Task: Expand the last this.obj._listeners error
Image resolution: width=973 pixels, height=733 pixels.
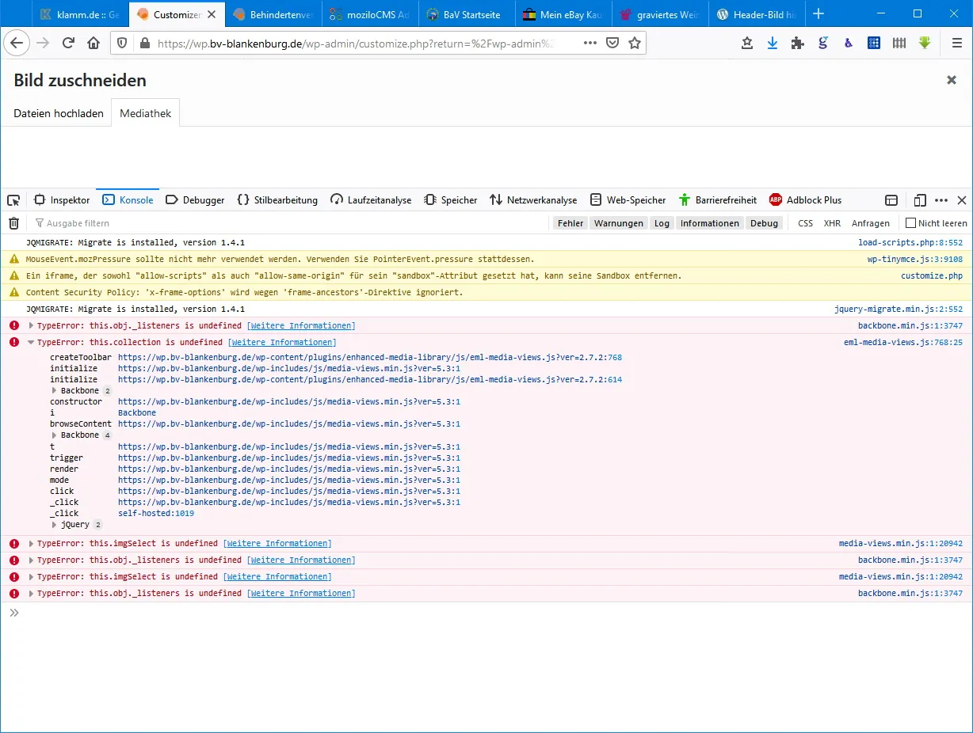Action: pos(31,594)
